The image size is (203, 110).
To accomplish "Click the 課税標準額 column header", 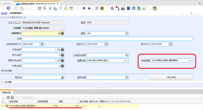I will pos(47,102).
